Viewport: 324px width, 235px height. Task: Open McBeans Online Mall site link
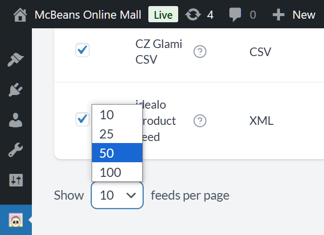coord(88,15)
